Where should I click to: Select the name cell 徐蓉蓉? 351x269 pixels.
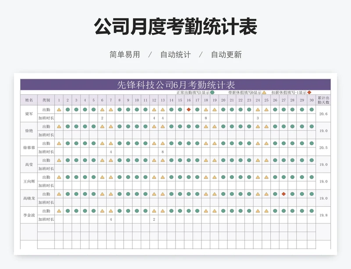[x=29, y=147]
